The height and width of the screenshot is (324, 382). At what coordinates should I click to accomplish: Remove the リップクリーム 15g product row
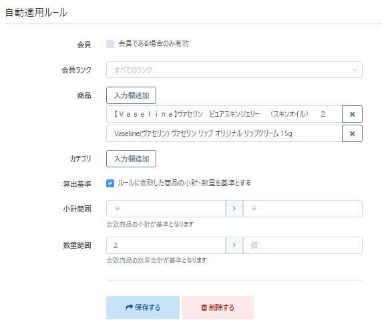(x=352, y=133)
